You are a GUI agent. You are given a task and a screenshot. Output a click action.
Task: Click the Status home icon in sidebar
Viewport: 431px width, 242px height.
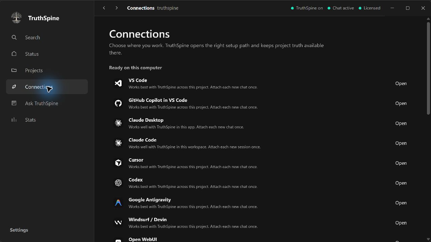[14, 54]
